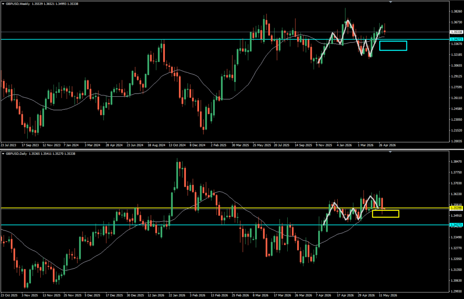Click the GBPUSD,Daily chart title text
Screen dimensions: 464x299
[16, 154]
